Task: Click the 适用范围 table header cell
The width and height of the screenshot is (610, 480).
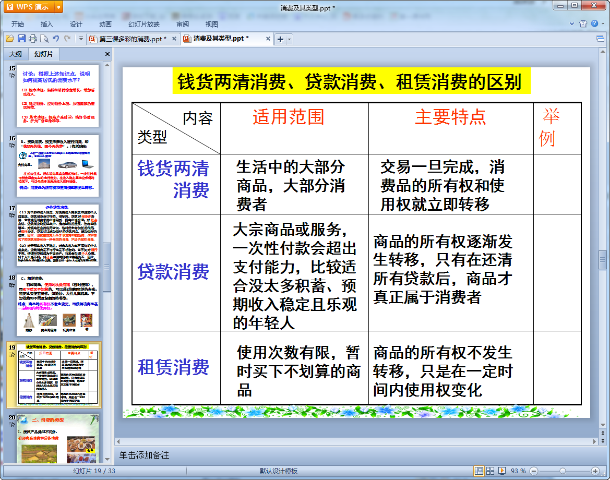Action: point(294,128)
